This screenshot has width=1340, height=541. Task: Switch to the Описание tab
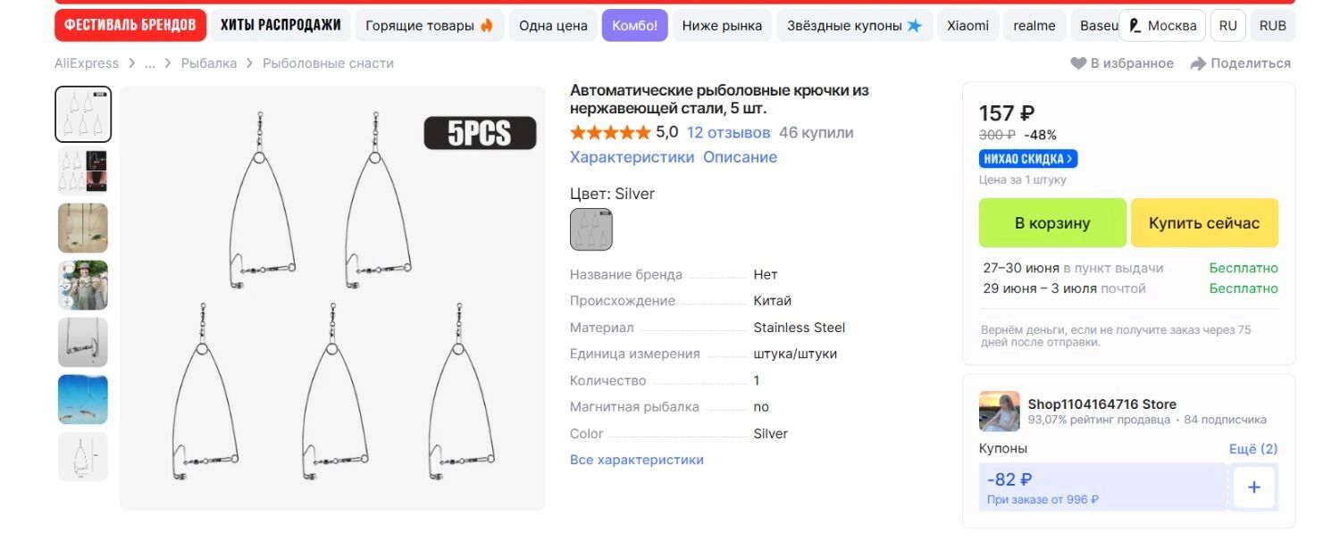coord(740,157)
